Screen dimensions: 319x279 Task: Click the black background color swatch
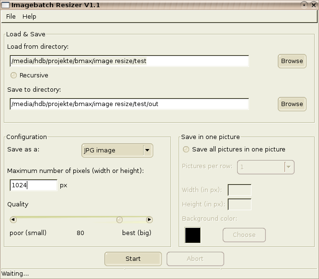[x=193, y=235]
